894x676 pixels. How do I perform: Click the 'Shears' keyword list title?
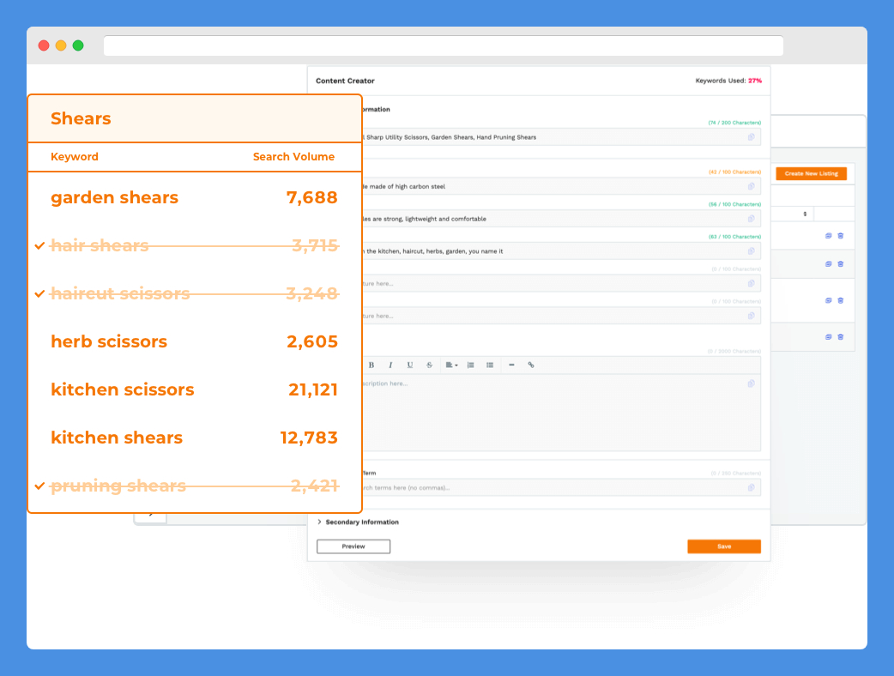(81, 118)
